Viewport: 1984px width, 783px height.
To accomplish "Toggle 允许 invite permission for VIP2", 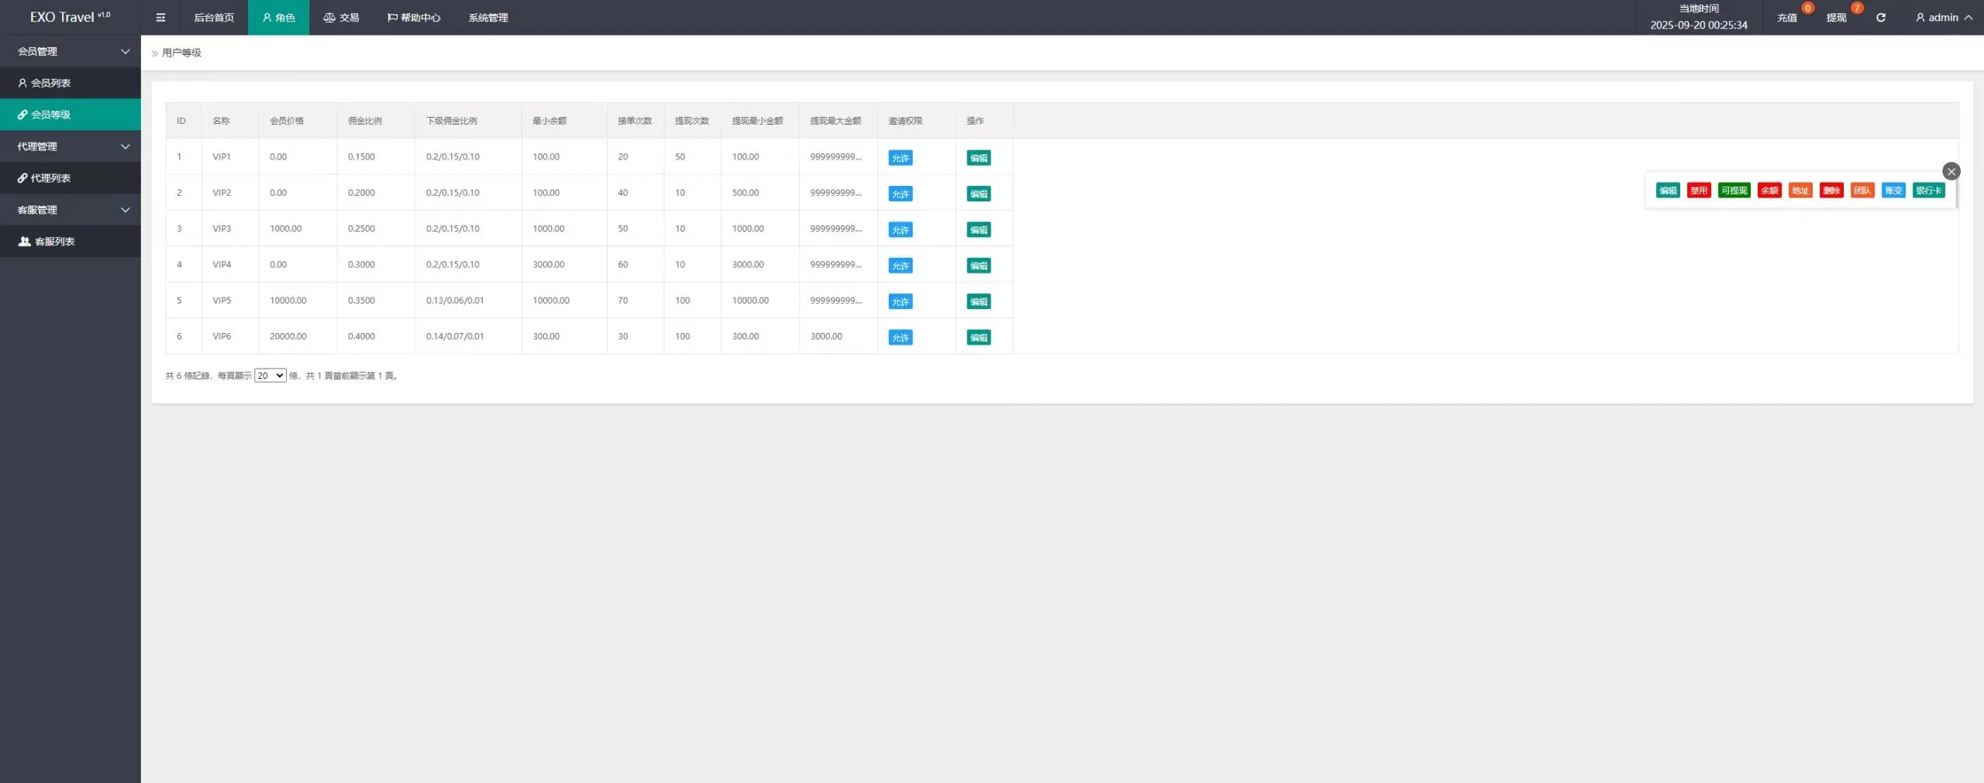I will click(x=901, y=194).
